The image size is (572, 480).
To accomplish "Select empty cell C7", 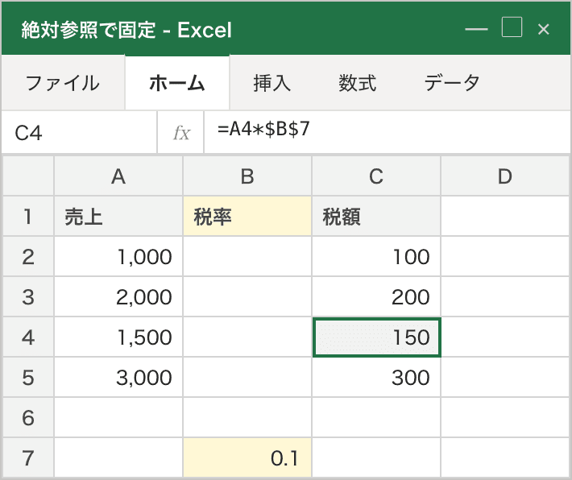I will (x=376, y=457).
